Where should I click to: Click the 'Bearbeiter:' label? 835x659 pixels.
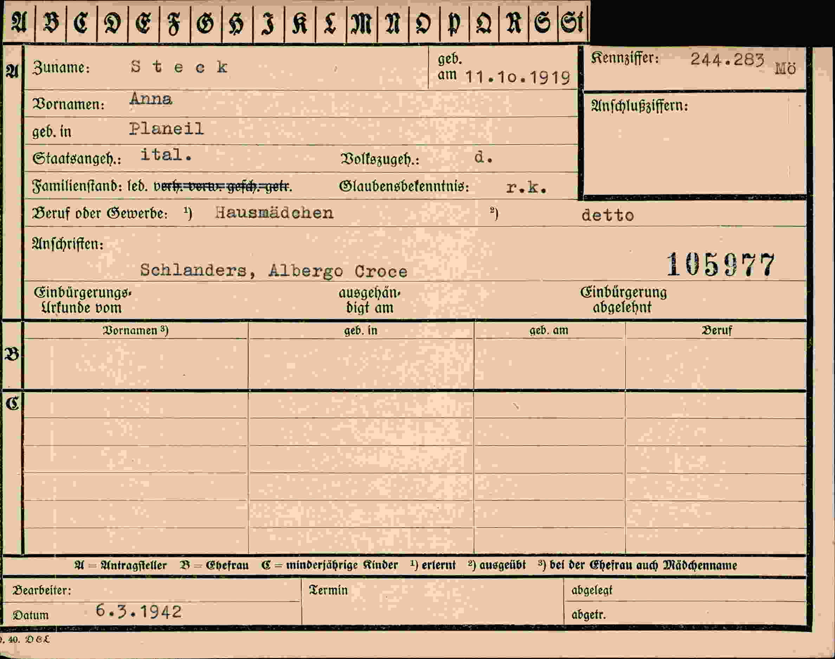41,590
